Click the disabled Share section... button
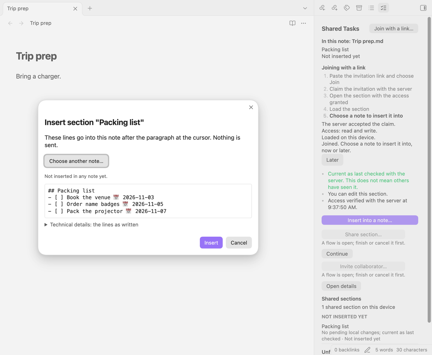432x355 pixels. (x=363, y=234)
